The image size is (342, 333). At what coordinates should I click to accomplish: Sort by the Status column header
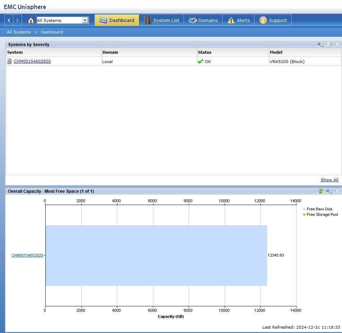pyautogui.click(x=233, y=52)
